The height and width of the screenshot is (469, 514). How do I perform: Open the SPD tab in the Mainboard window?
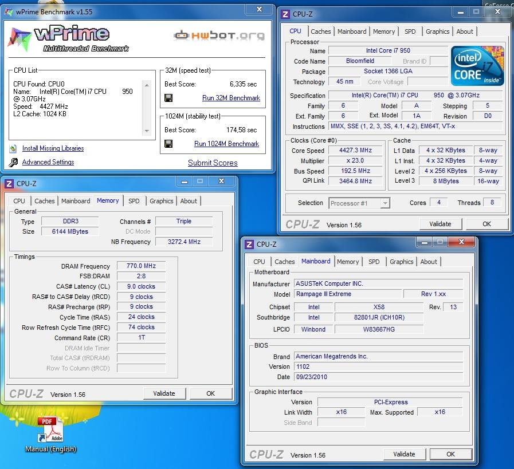click(374, 262)
